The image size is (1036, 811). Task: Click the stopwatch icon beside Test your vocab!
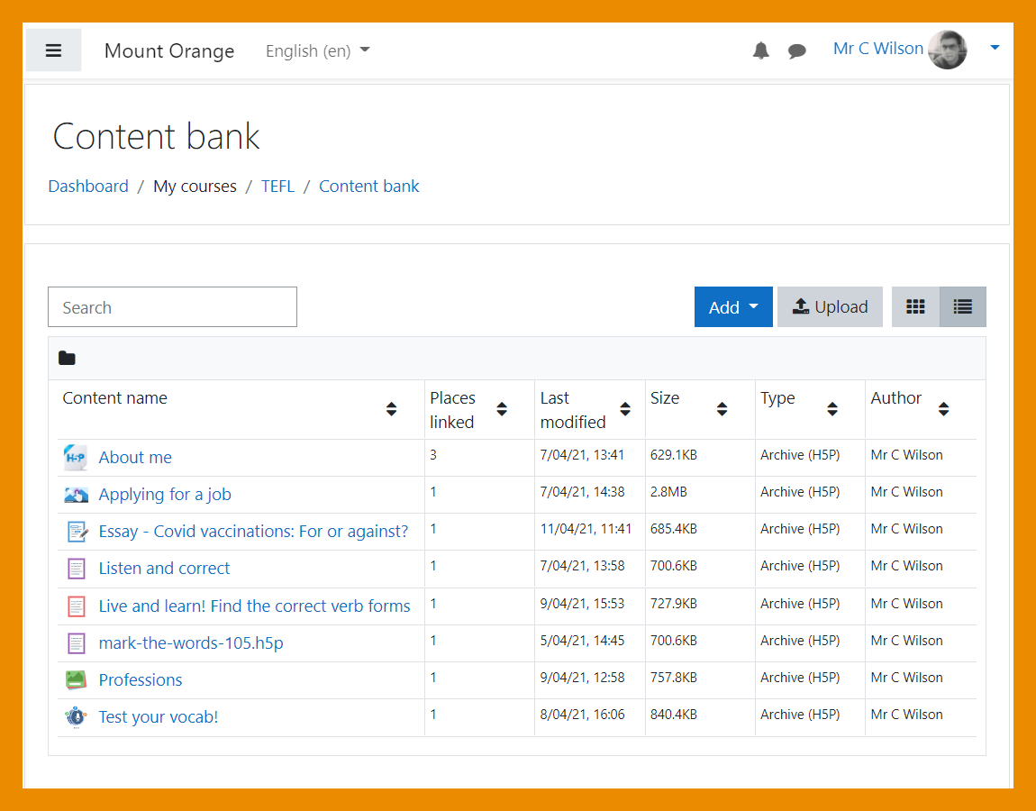77,717
